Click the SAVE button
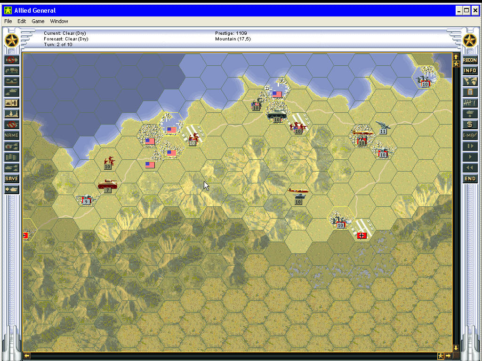This screenshot has width=482, height=361. pyautogui.click(x=12, y=179)
